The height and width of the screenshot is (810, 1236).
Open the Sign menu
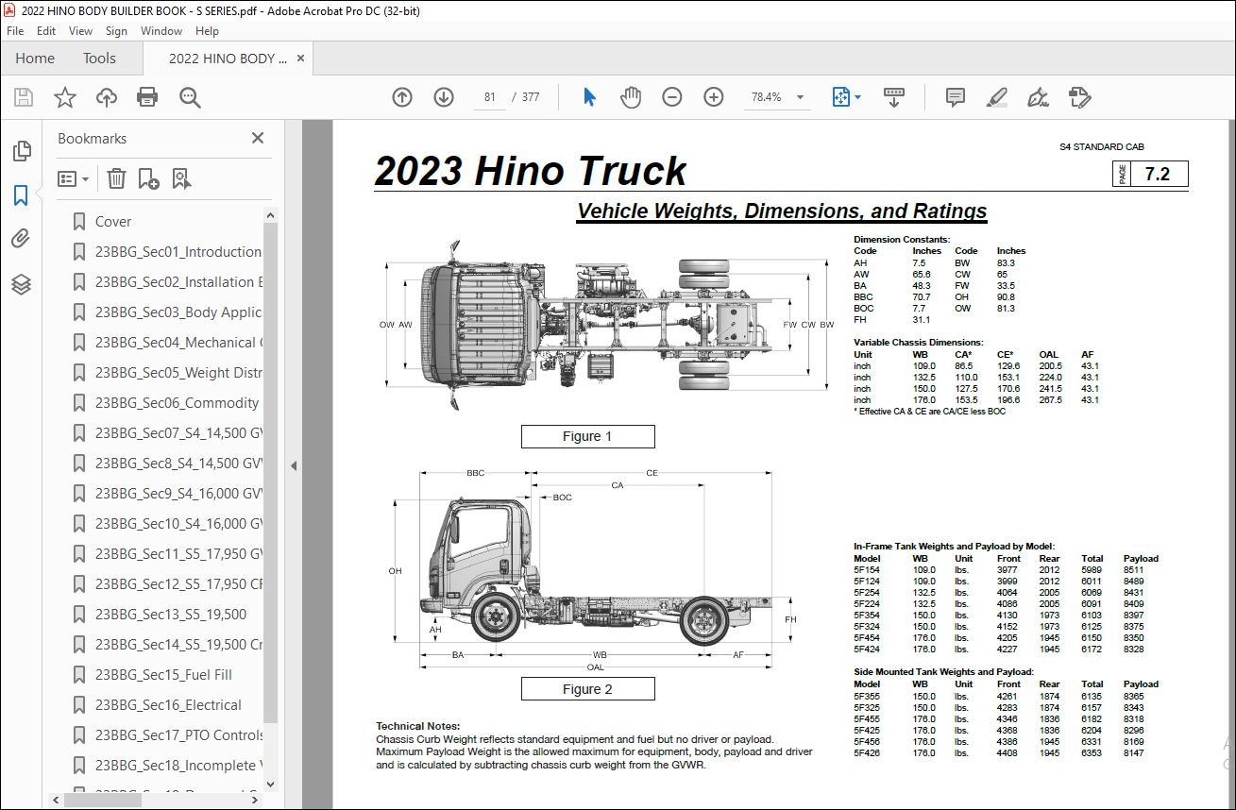[x=116, y=31]
